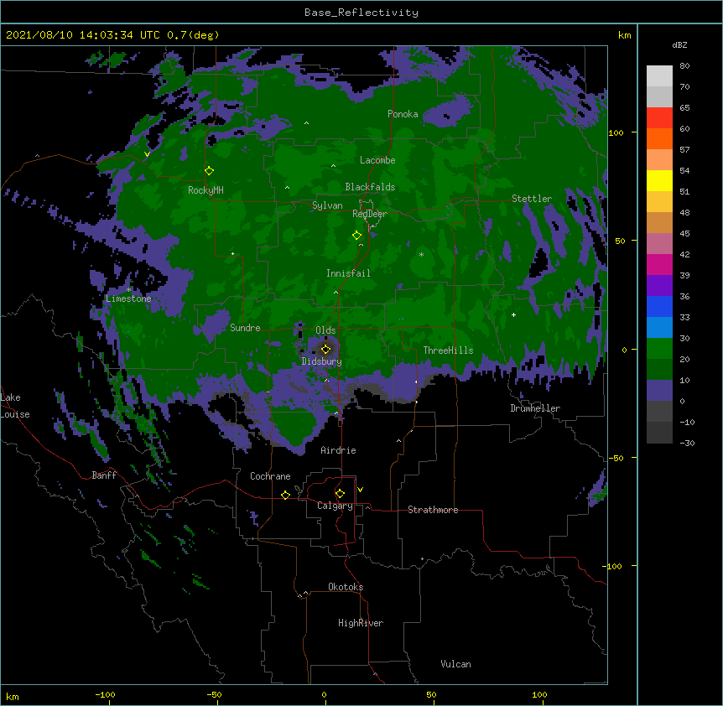Click the RedDeer city label
723x706 pixels.
point(370,214)
